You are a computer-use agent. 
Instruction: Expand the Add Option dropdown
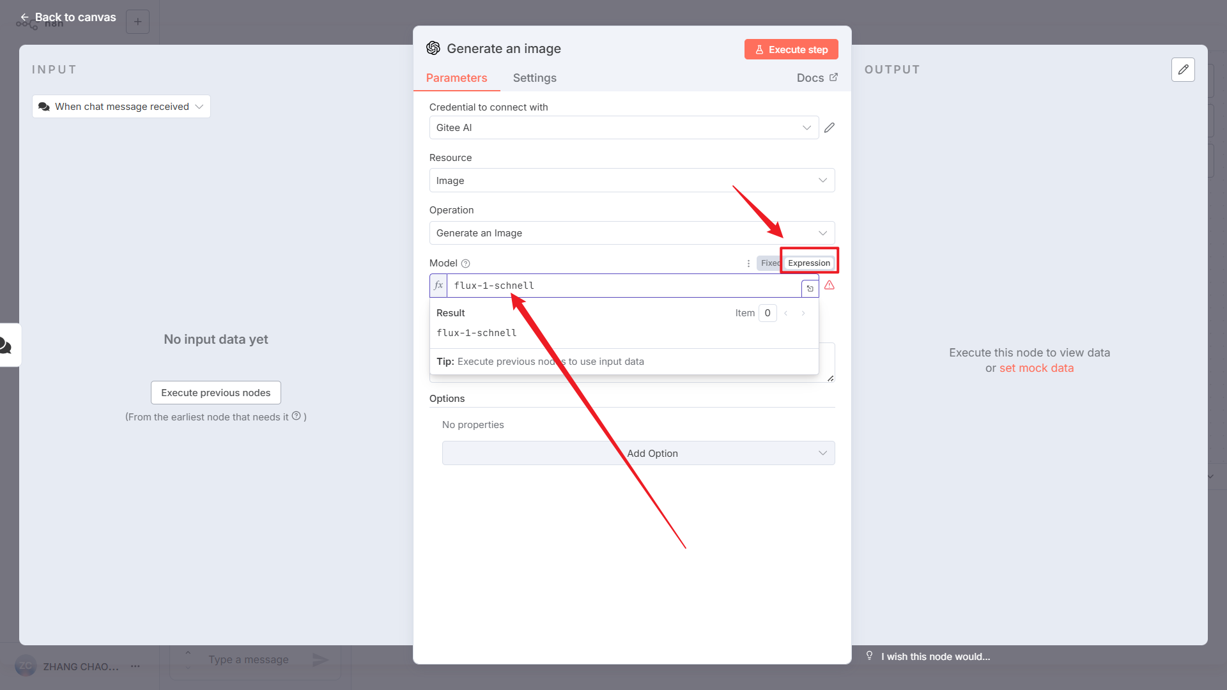638,454
